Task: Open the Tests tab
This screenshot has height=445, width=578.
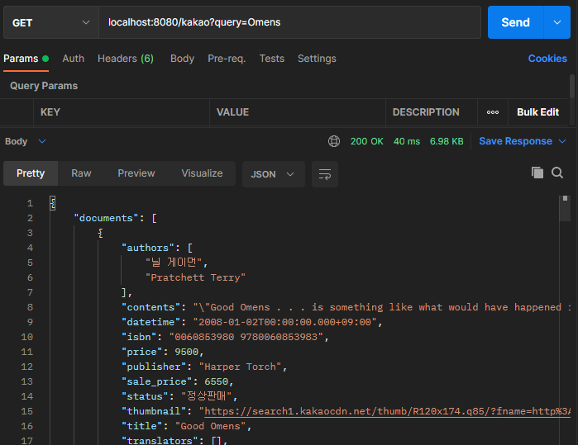Action: point(272,59)
